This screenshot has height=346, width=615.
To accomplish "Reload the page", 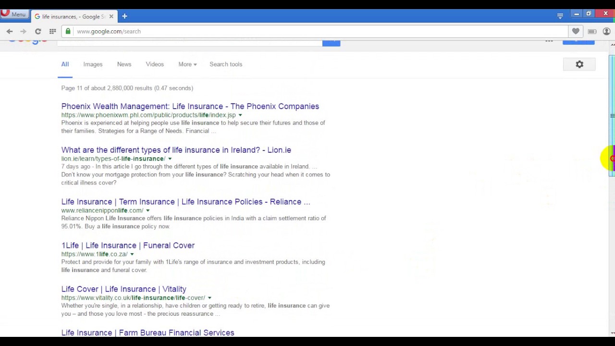I will click(38, 31).
